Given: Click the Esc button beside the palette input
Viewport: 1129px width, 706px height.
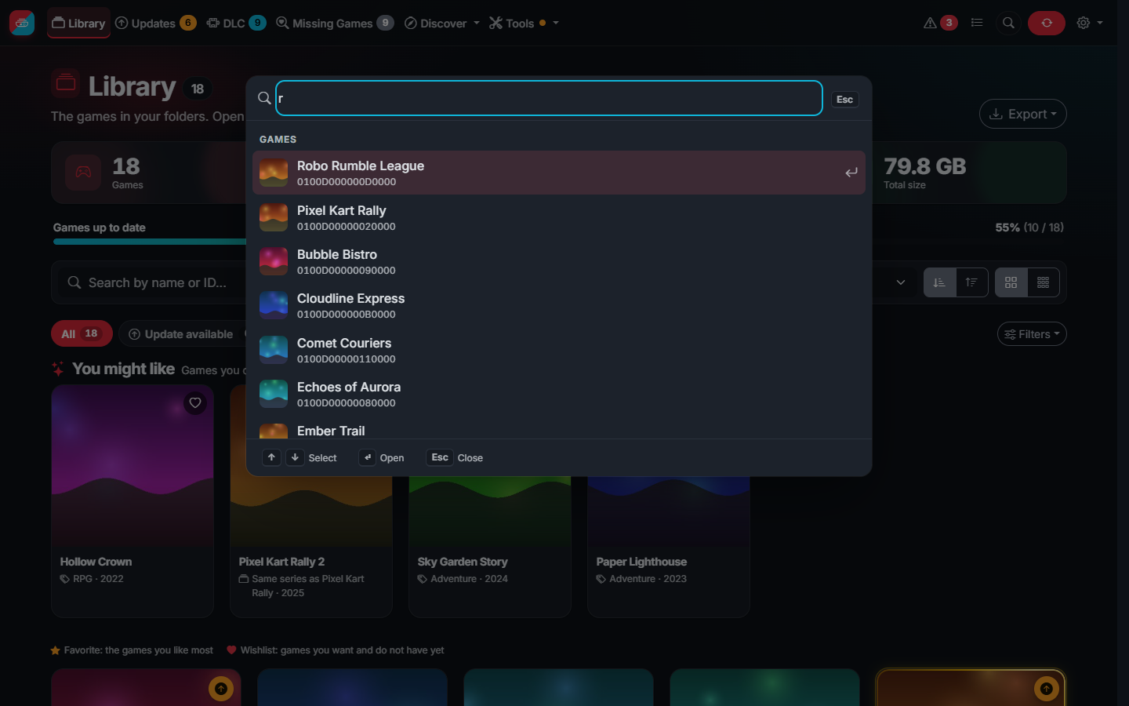Looking at the screenshot, I should (x=844, y=100).
